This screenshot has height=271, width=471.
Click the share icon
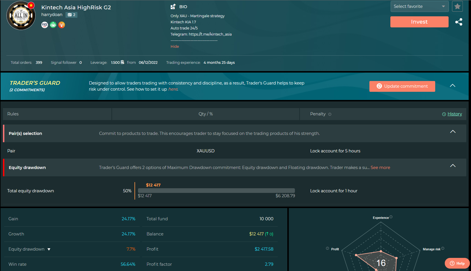[459, 22]
